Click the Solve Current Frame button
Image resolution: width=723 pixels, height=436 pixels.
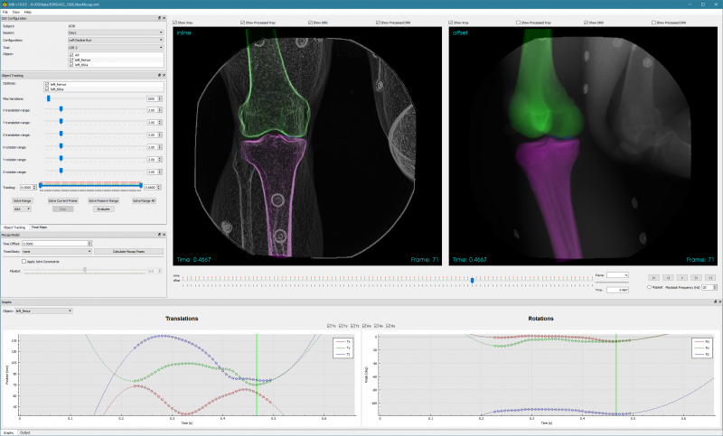click(x=62, y=200)
